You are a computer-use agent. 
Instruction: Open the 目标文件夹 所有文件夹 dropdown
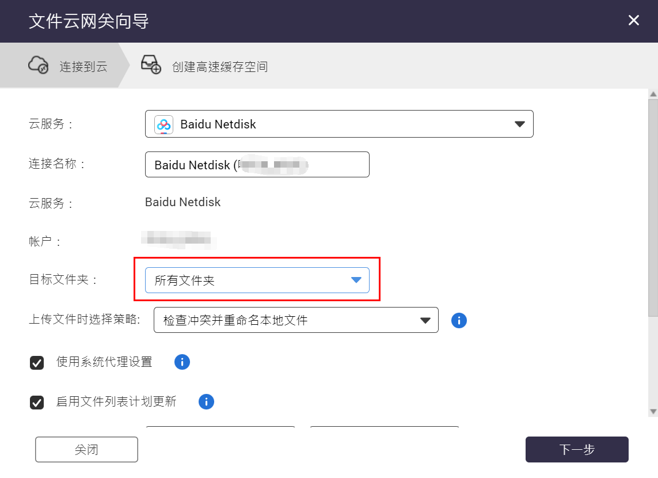[x=257, y=280]
